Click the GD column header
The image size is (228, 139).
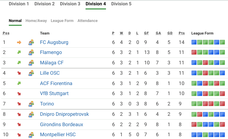point(170,33)
